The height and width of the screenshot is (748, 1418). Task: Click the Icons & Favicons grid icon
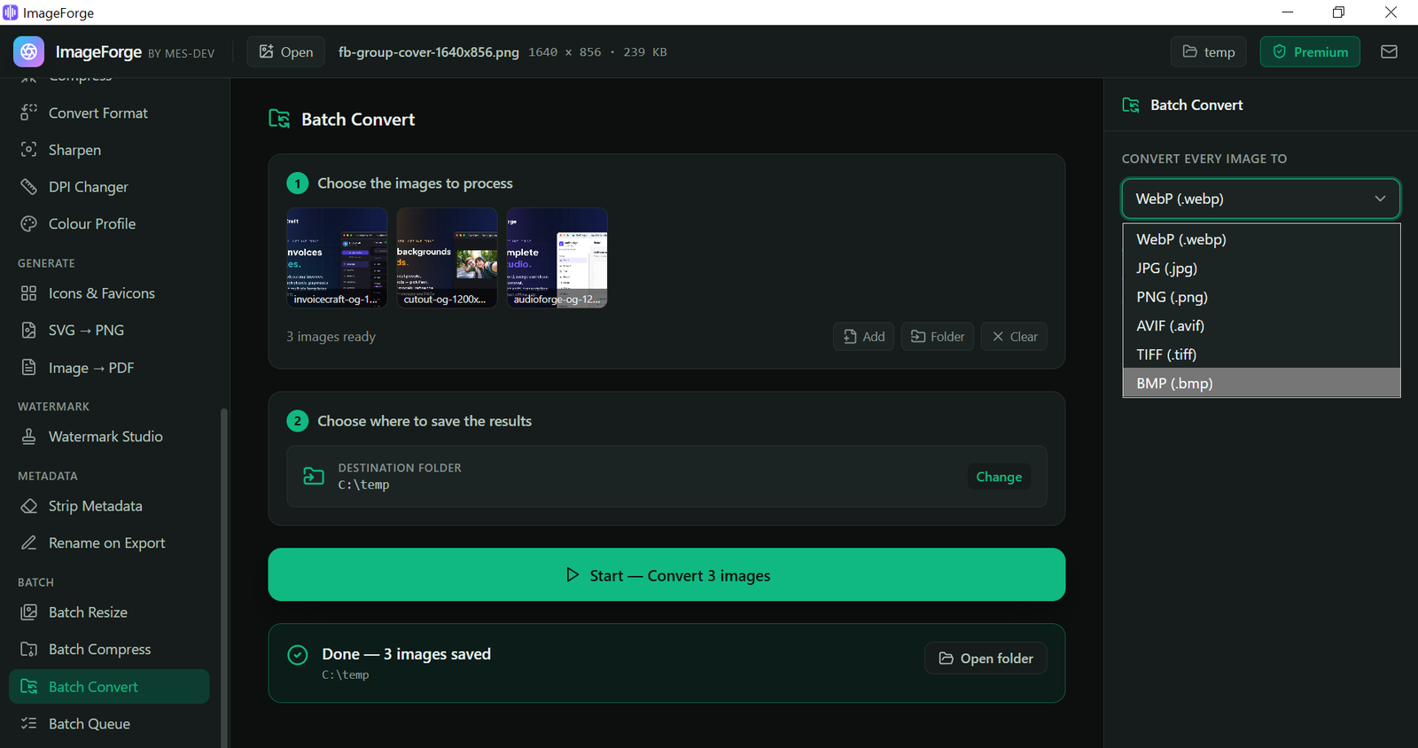(x=28, y=293)
